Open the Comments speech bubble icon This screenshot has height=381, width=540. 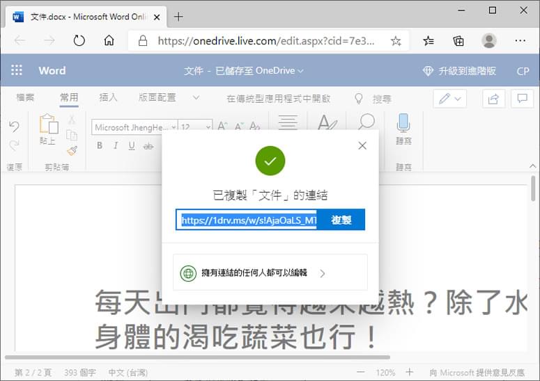point(522,99)
